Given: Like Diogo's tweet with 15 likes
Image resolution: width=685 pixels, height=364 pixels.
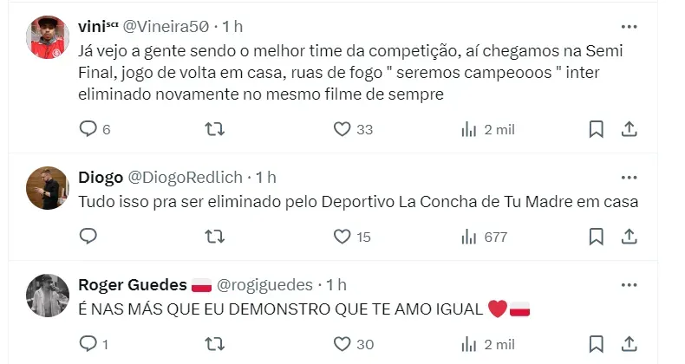Looking at the screenshot, I should click(x=342, y=236).
